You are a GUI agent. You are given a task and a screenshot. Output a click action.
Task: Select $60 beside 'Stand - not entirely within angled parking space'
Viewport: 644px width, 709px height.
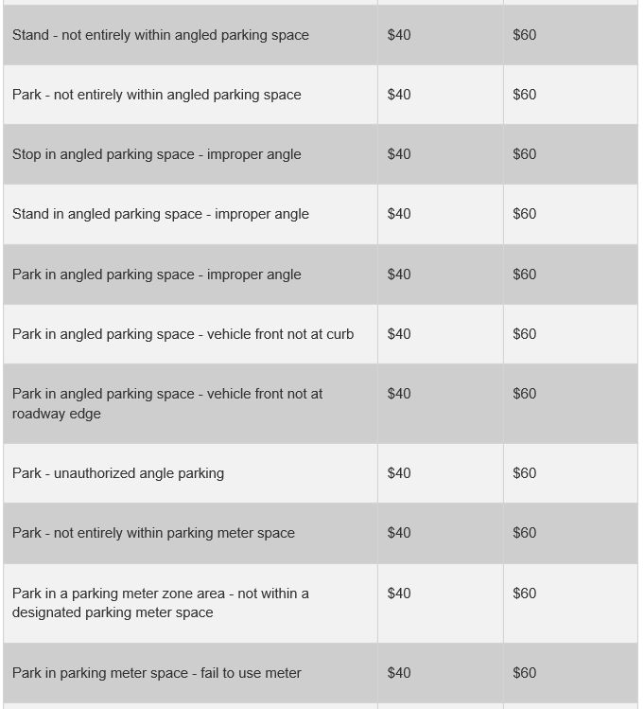(x=524, y=35)
